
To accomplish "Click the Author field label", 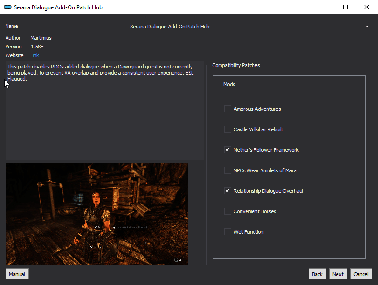I will point(13,38).
